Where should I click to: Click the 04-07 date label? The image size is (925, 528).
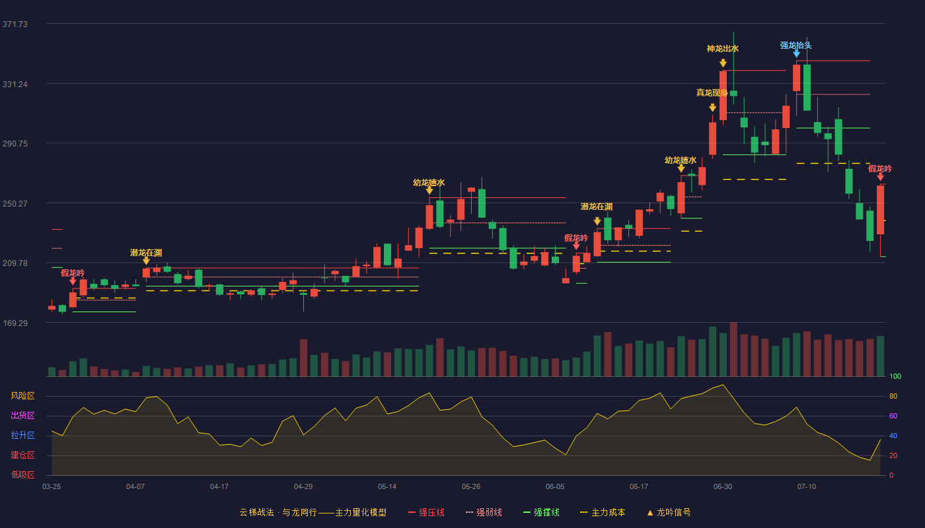(135, 486)
